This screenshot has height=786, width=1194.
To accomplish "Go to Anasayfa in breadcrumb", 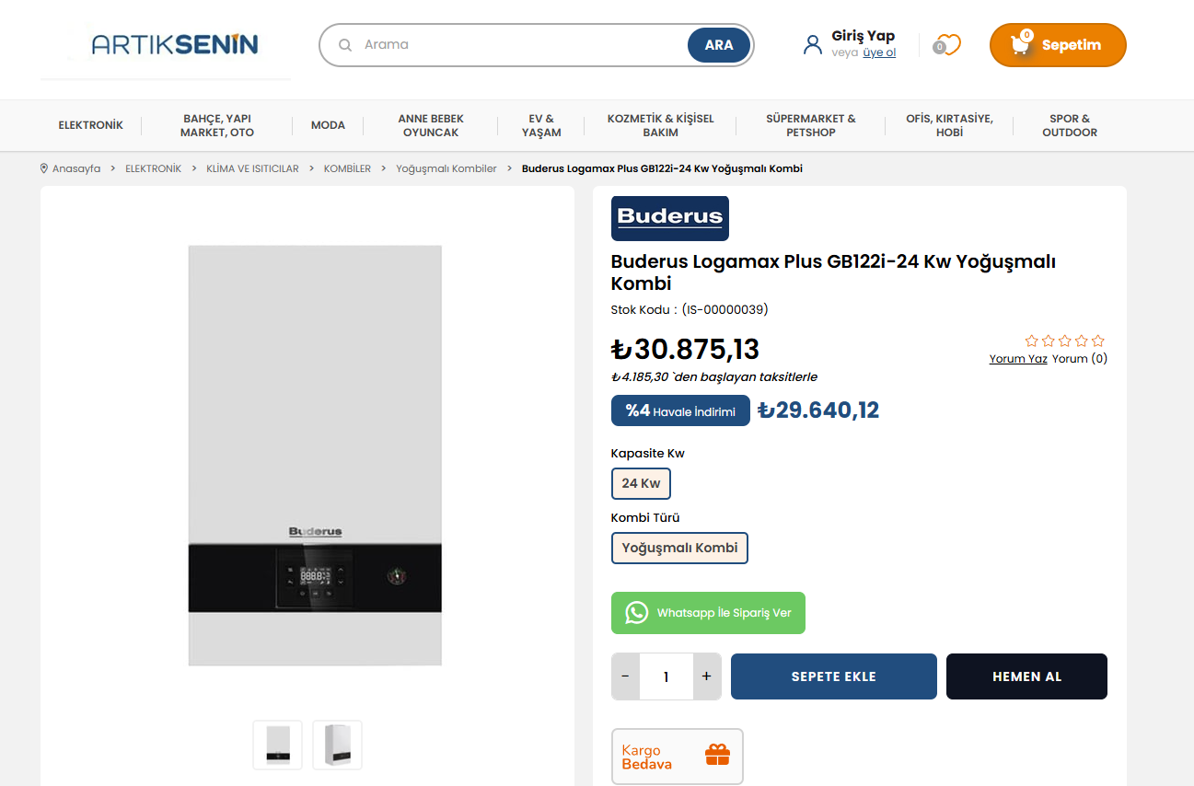I will [76, 168].
